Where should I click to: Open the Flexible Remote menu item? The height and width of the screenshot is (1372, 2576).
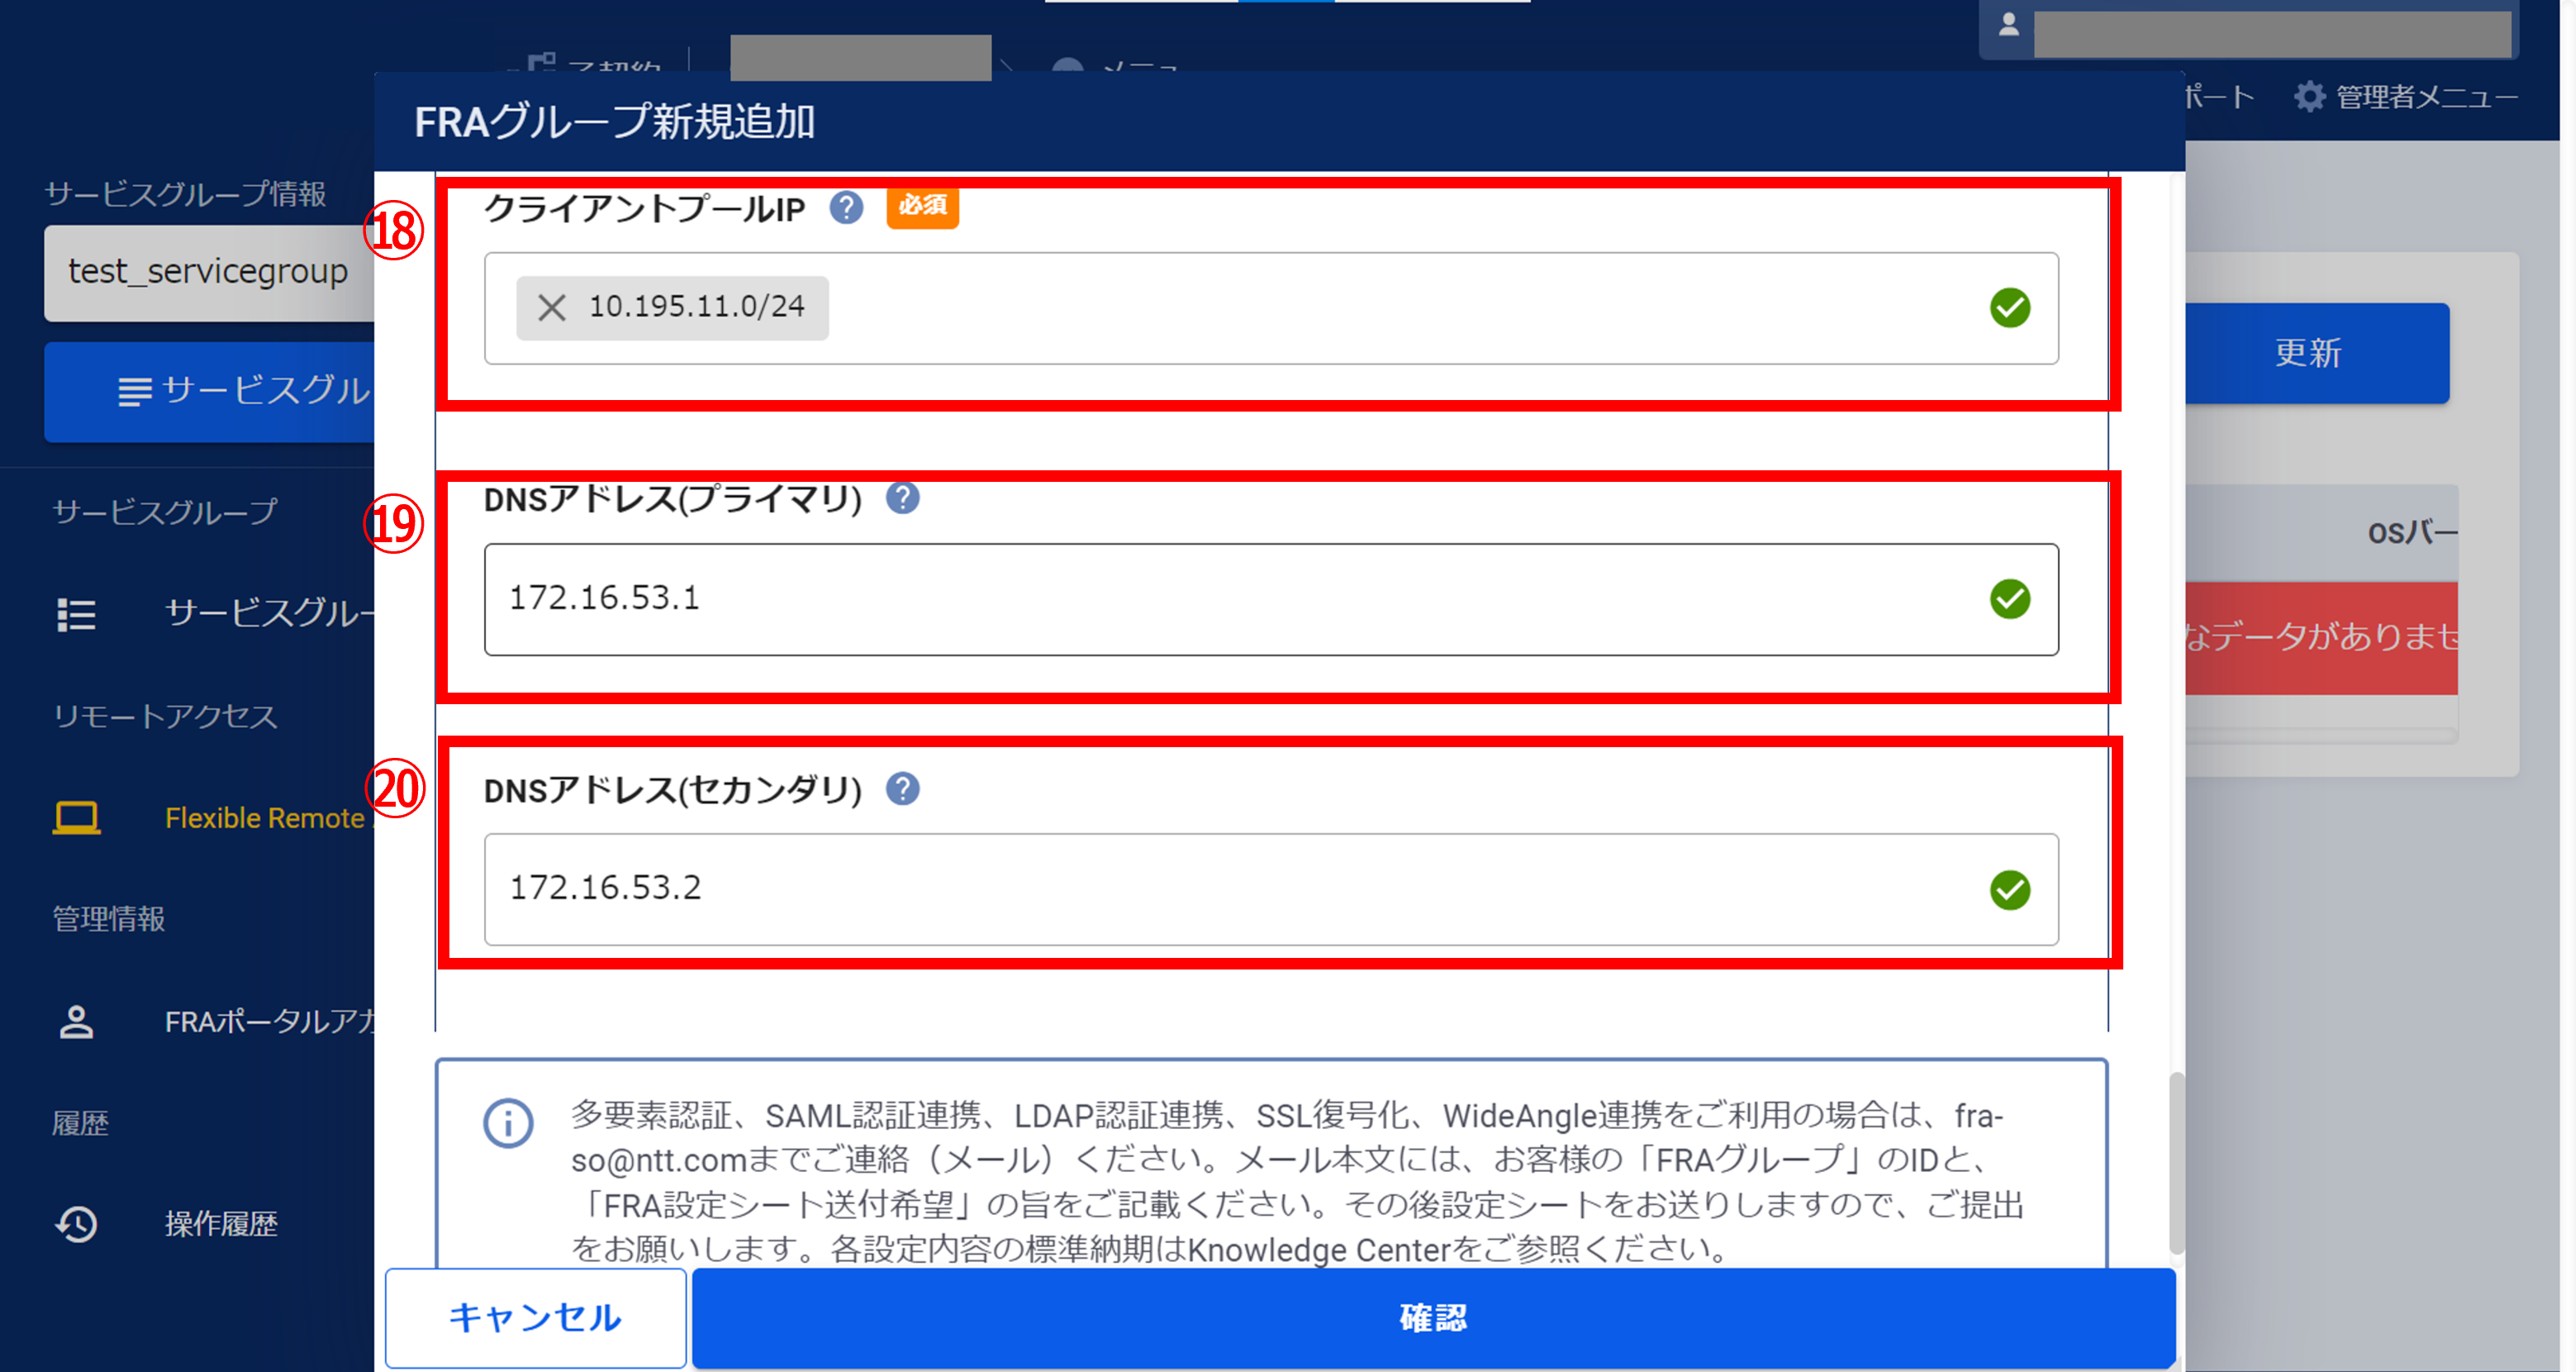[x=264, y=817]
